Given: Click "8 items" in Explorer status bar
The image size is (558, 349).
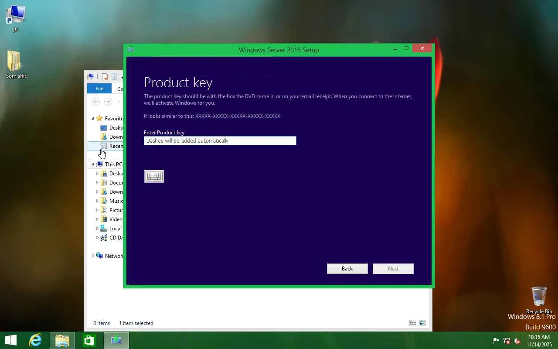Looking at the screenshot, I should 102,323.
